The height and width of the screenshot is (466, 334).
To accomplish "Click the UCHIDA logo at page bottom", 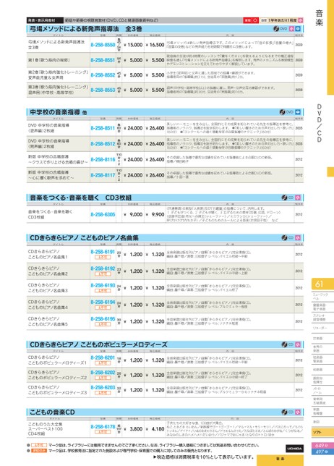I will (294, 448).
